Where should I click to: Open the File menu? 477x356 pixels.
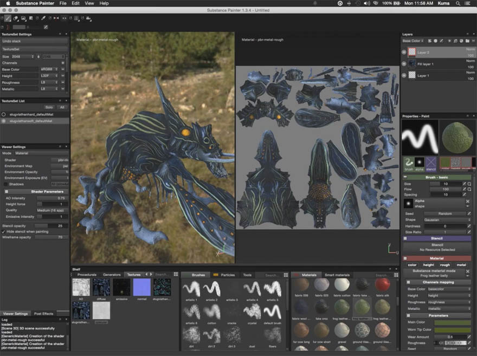pyautogui.click(x=63, y=3)
